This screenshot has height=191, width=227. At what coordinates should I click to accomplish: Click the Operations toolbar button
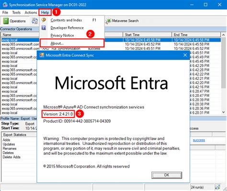14,21
